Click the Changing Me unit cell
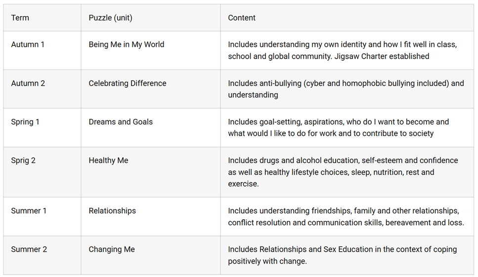Screen dimensions: 478x277 click(x=112, y=249)
